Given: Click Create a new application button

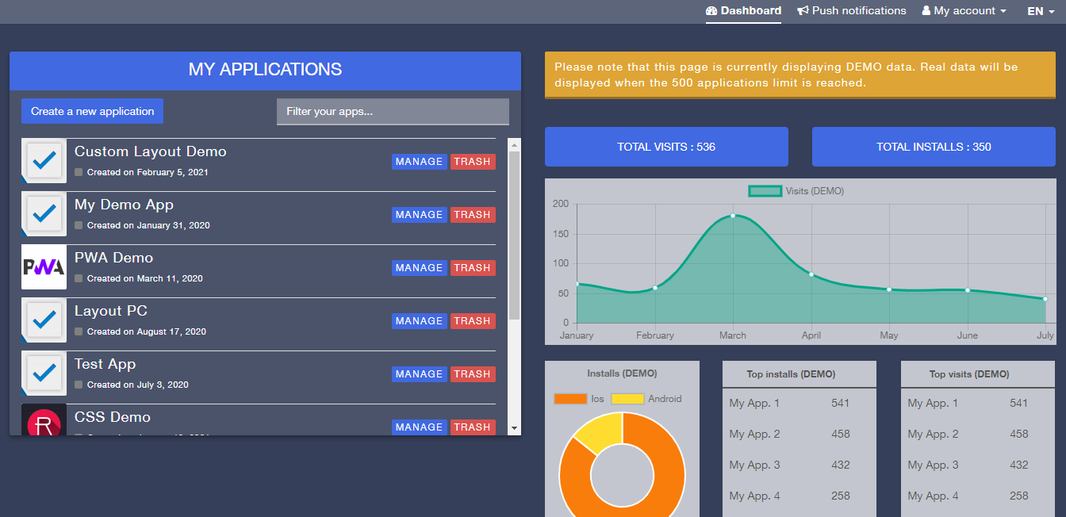Looking at the screenshot, I should (x=92, y=111).
